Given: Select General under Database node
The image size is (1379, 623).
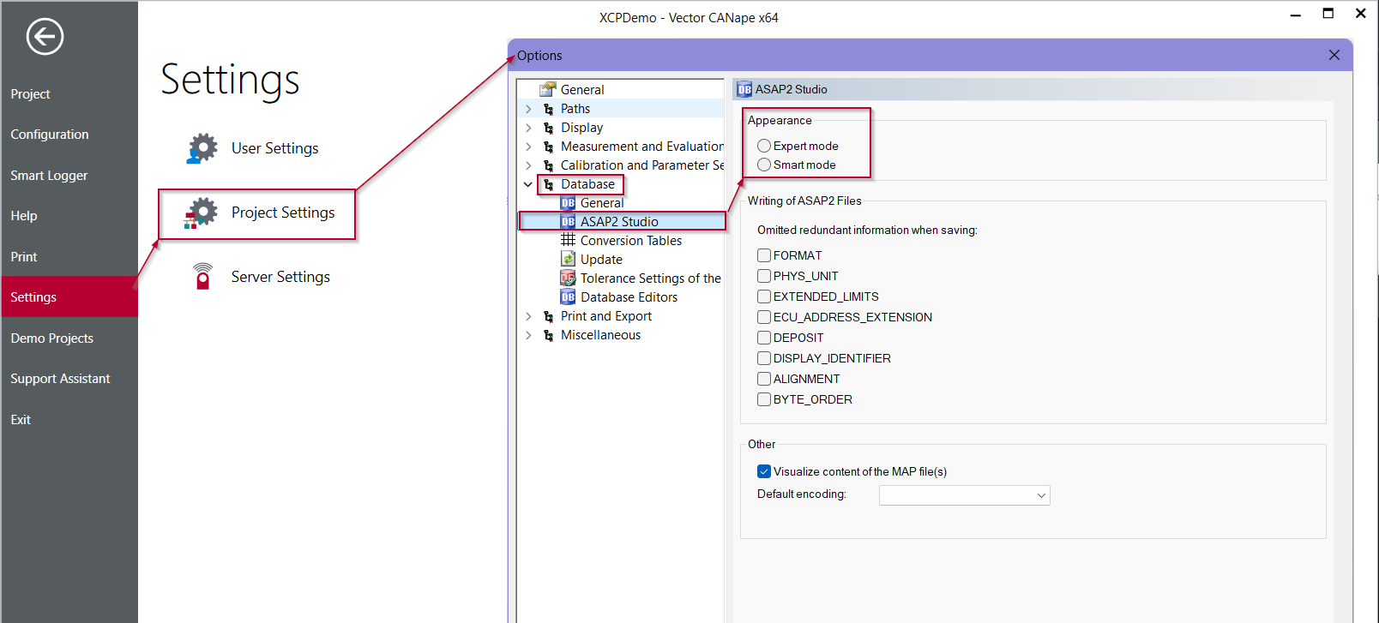Looking at the screenshot, I should 602,203.
